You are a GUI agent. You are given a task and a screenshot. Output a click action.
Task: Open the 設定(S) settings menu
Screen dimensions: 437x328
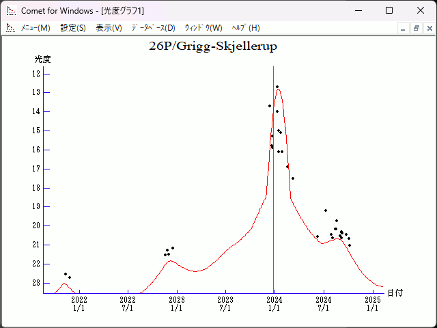(73, 28)
